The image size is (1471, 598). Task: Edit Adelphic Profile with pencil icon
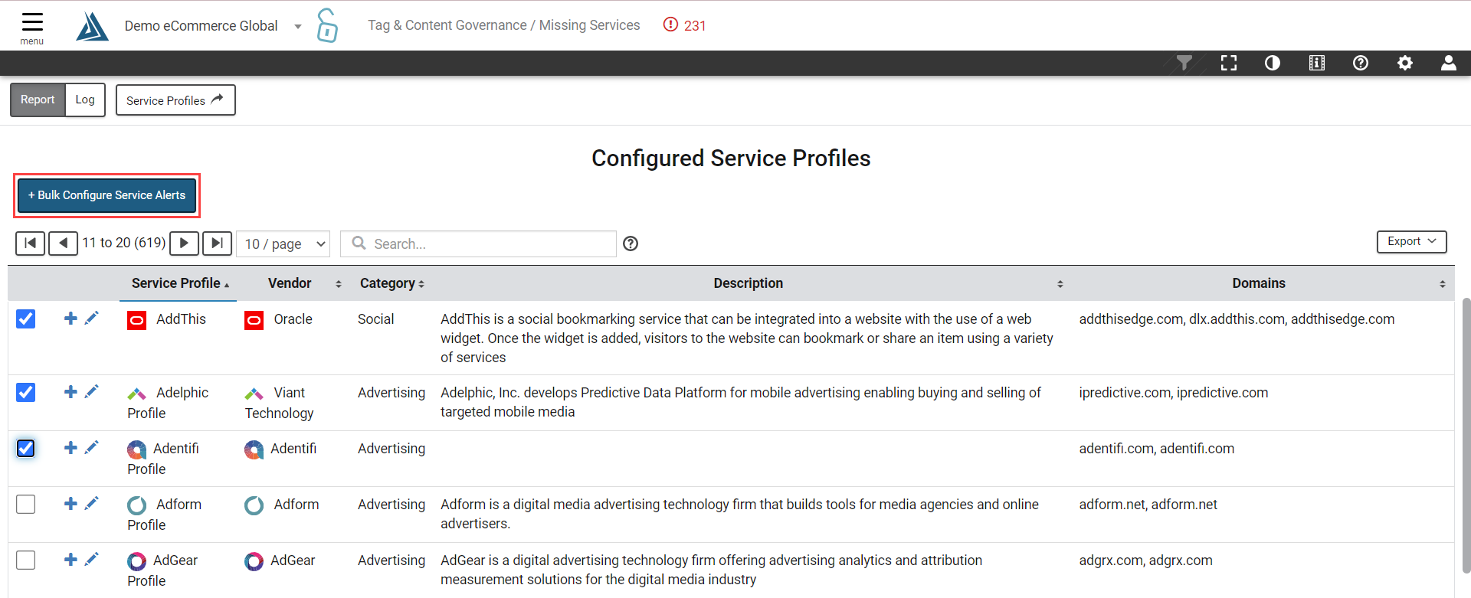click(x=92, y=392)
